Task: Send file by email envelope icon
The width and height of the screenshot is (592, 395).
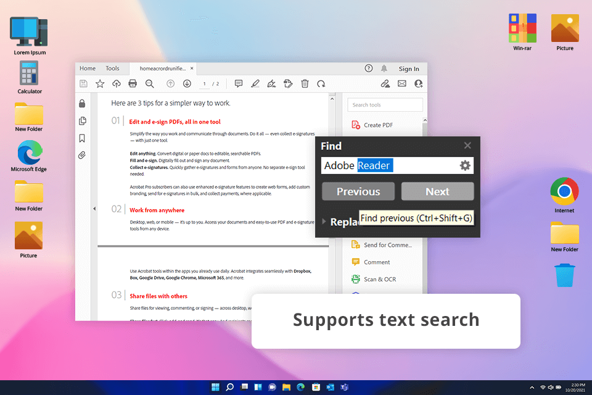Action: (x=401, y=83)
